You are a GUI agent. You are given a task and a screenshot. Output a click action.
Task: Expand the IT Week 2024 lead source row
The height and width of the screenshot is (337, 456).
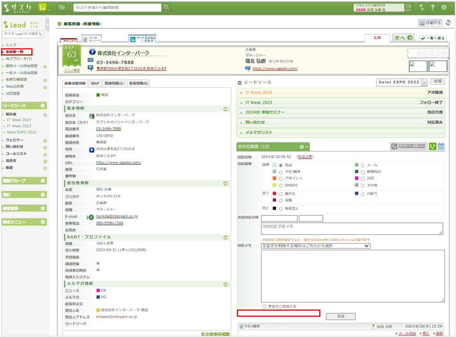(341, 92)
